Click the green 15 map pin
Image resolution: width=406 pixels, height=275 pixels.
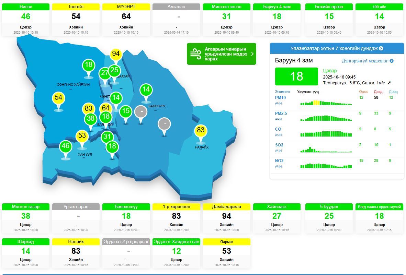126,111
